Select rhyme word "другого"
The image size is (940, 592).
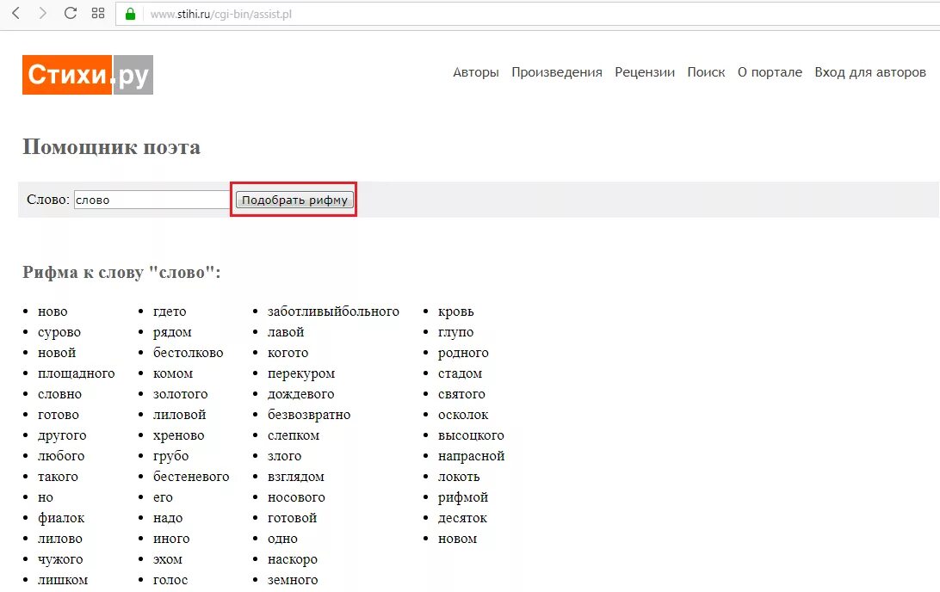[x=62, y=435]
